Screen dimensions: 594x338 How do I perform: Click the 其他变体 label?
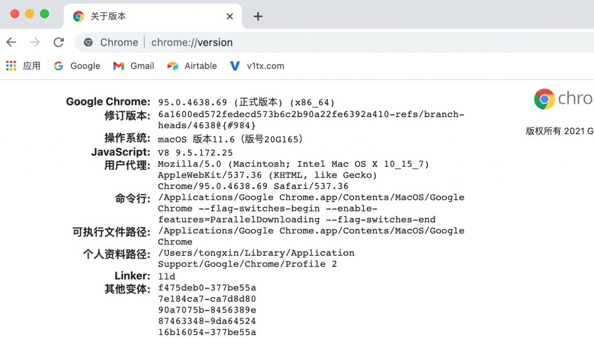(127, 289)
